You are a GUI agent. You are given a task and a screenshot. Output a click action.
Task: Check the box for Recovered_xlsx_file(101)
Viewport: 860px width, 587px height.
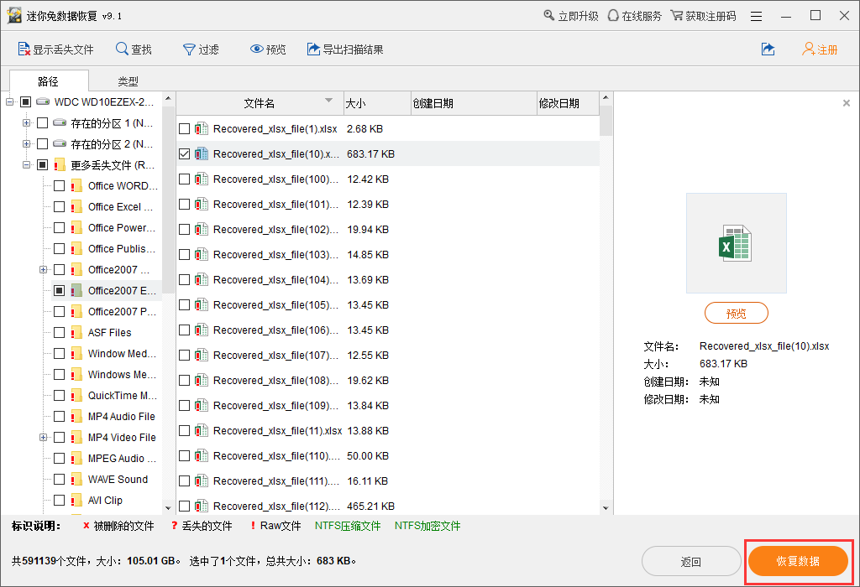pyautogui.click(x=184, y=205)
